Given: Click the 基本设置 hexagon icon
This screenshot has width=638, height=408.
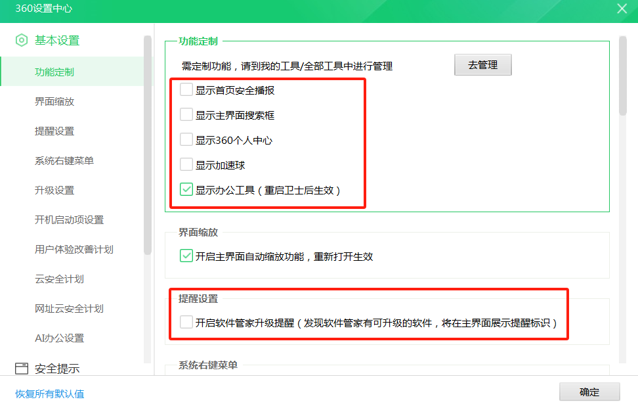Looking at the screenshot, I should tap(22, 40).
